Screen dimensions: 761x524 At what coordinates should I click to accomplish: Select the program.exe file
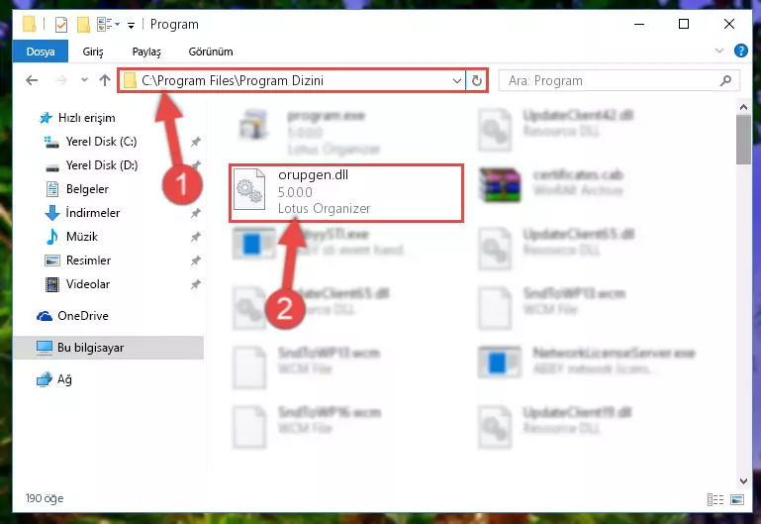click(311, 130)
